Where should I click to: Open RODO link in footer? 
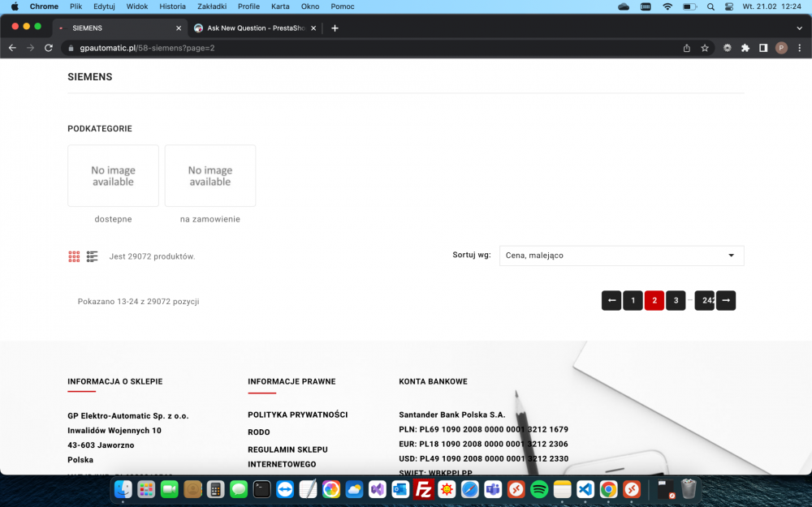coord(259,432)
